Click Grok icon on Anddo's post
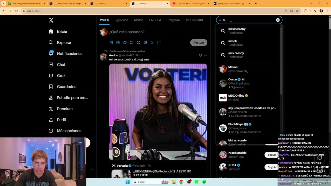The image size is (331, 186). pos(200,55)
